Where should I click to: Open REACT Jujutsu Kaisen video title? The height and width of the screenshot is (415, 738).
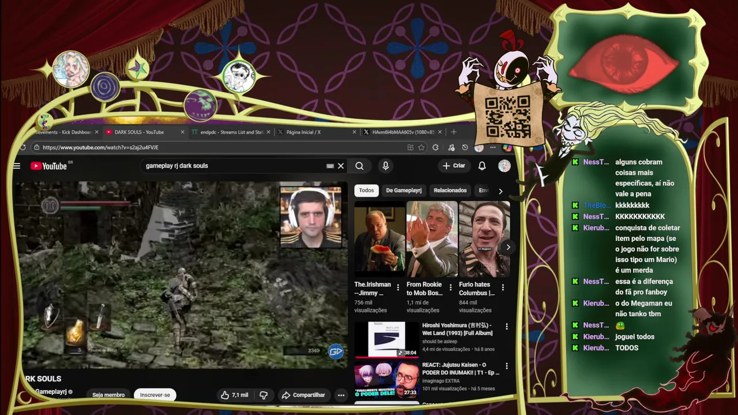pos(461,368)
